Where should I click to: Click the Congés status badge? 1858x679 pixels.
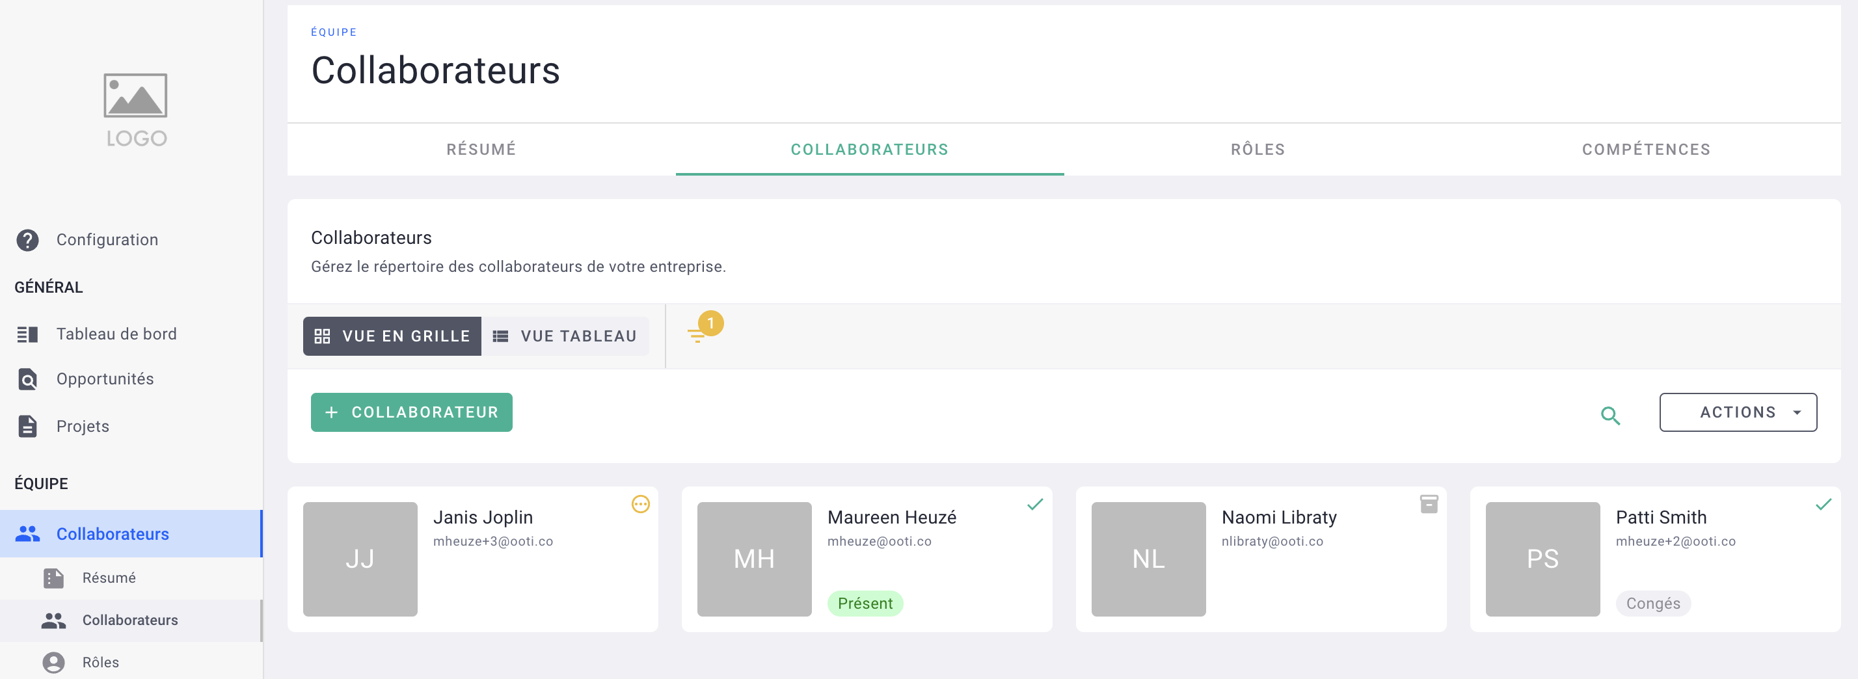click(1652, 604)
